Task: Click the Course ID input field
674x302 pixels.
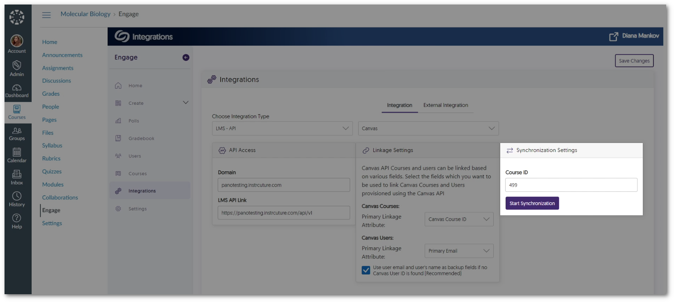Action: coord(571,185)
